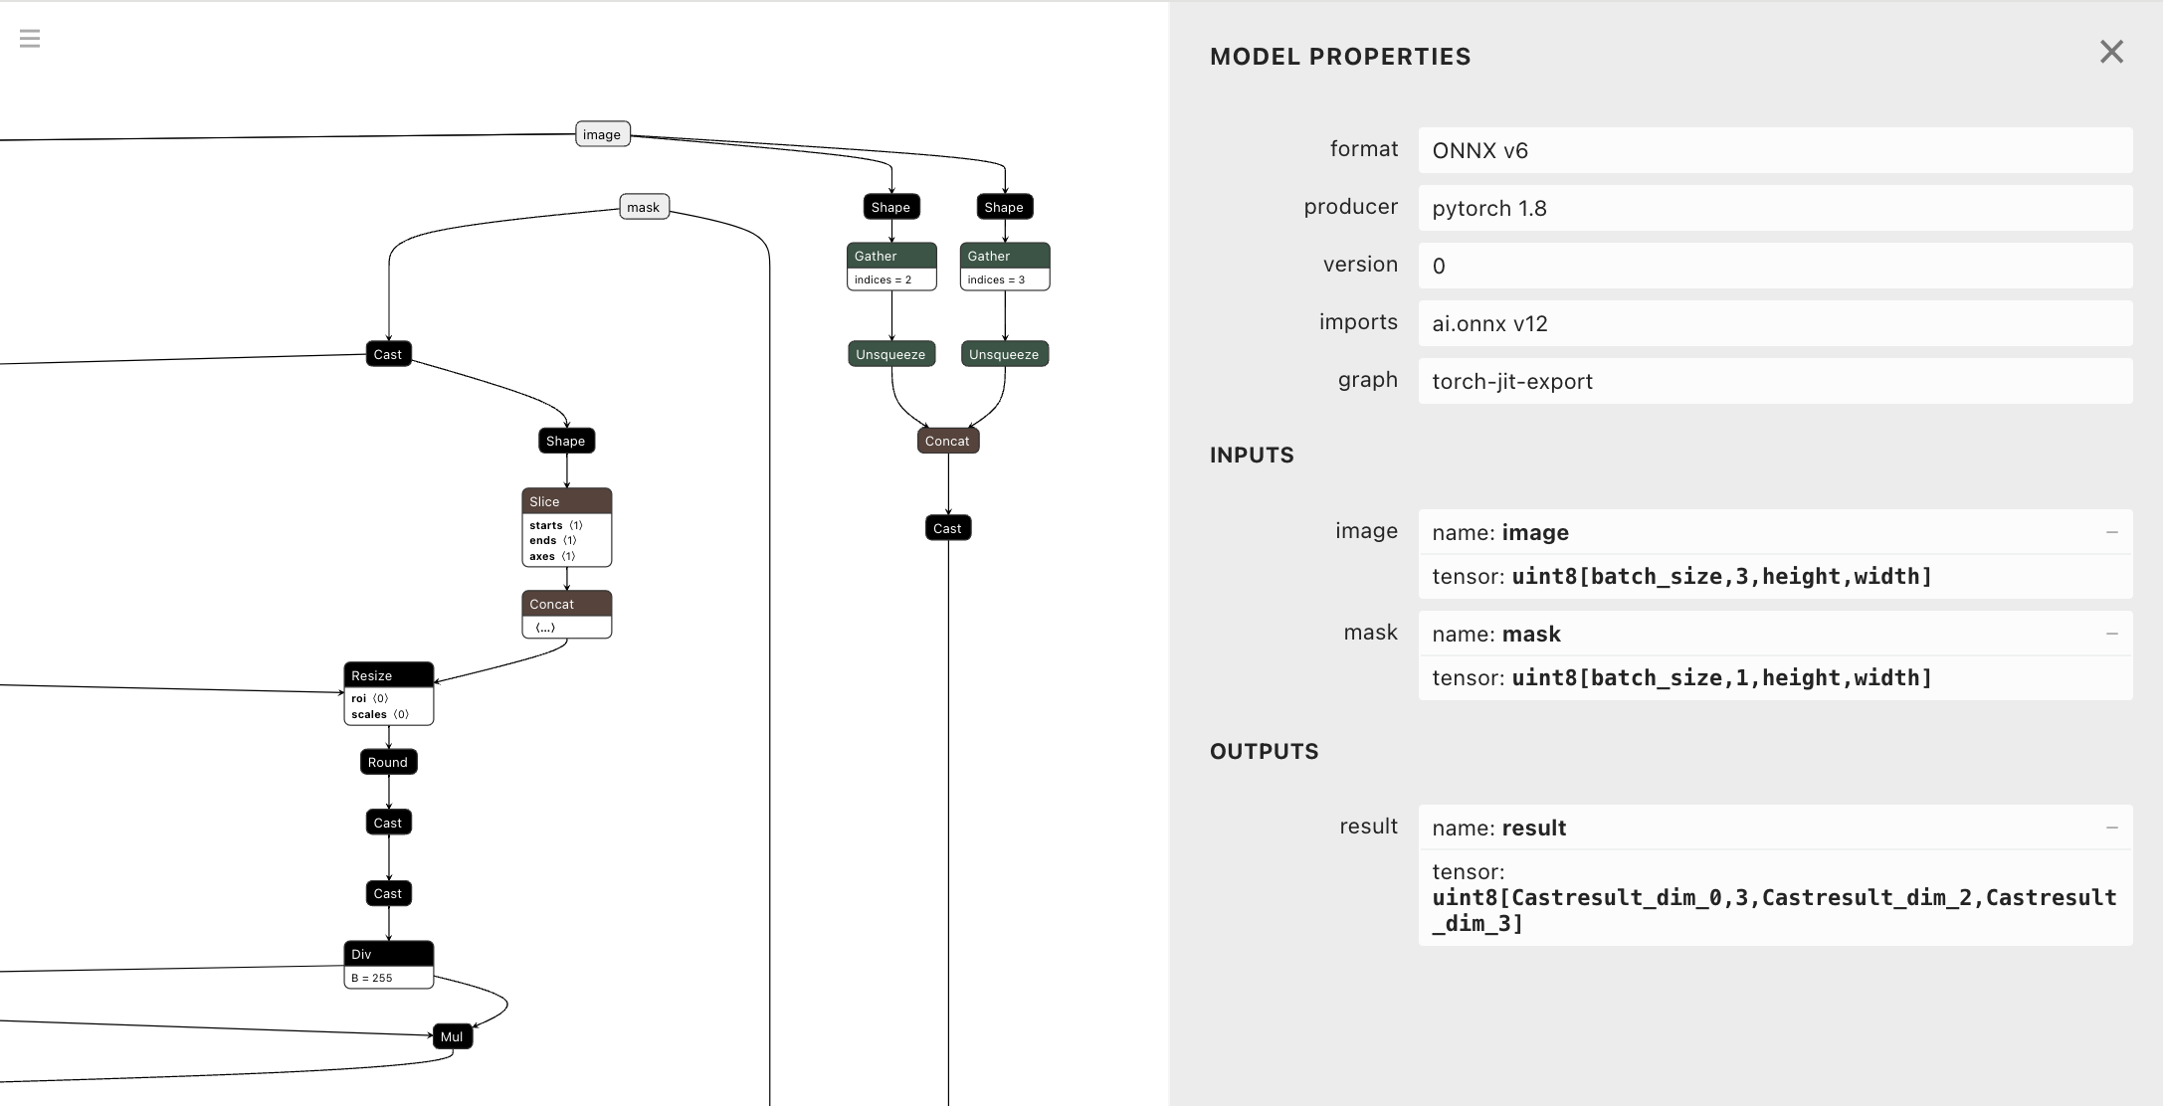Select the Round node
Image resolution: width=2163 pixels, height=1106 pixels.
(x=389, y=762)
